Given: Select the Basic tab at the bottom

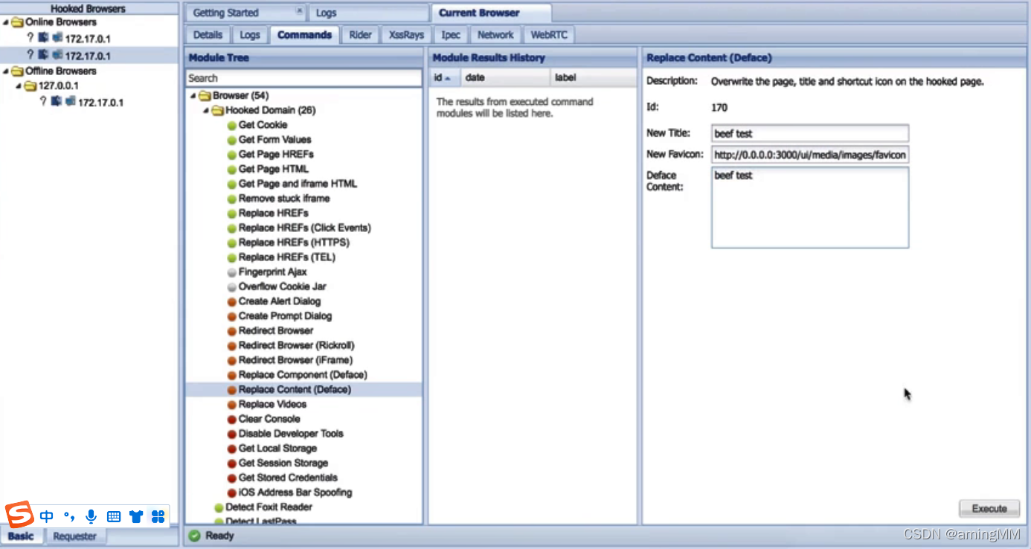Looking at the screenshot, I should click(21, 536).
